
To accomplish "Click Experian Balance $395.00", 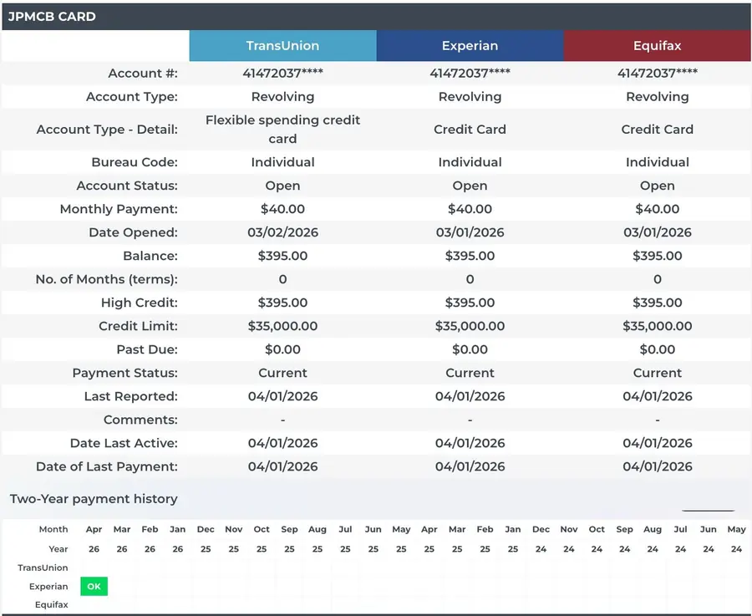I will pyautogui.click(x=470, y=256).
